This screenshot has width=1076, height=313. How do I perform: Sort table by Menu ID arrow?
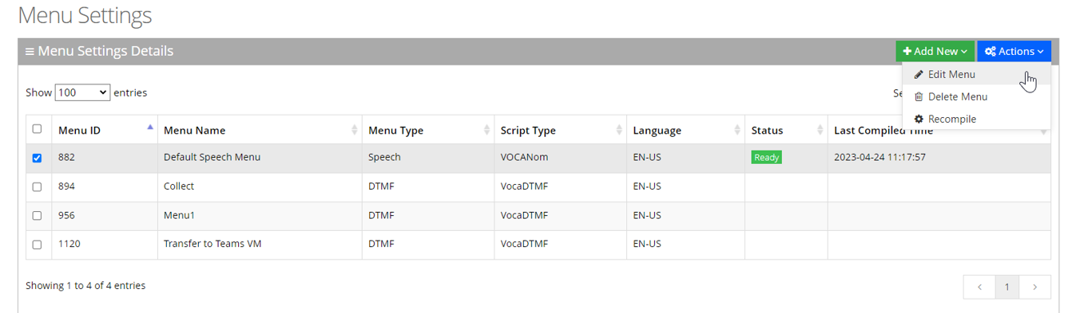click(150, 127)
